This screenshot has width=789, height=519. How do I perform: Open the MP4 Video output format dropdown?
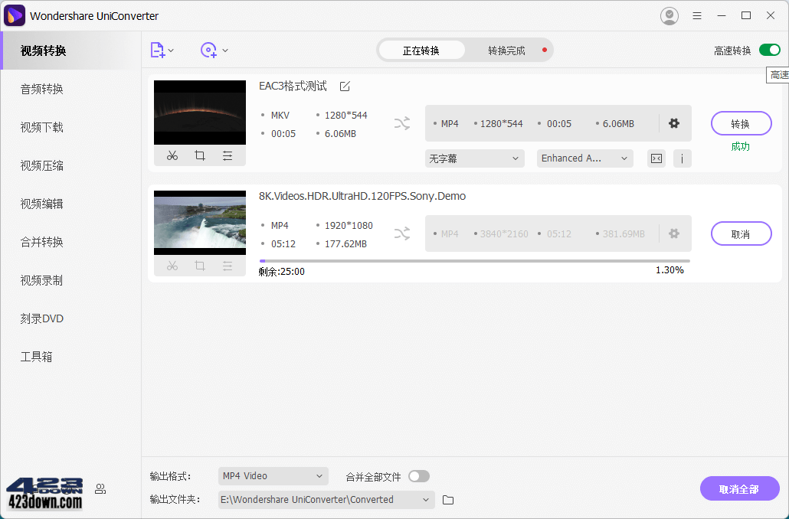click(273, 475)
